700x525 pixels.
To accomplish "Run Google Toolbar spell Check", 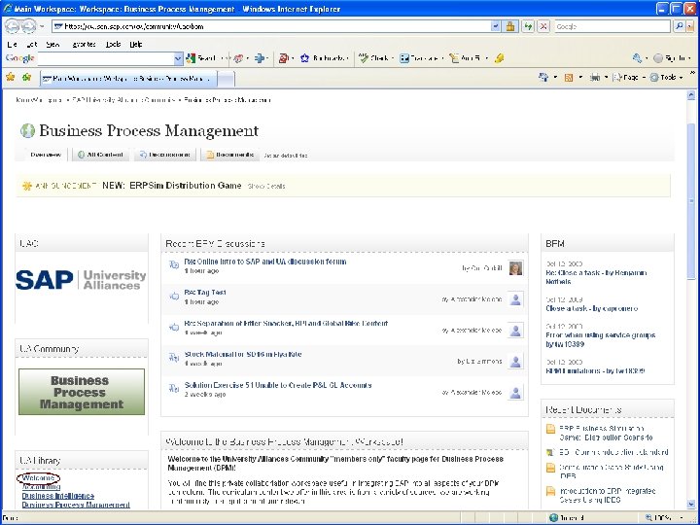I will coord(373,58).
